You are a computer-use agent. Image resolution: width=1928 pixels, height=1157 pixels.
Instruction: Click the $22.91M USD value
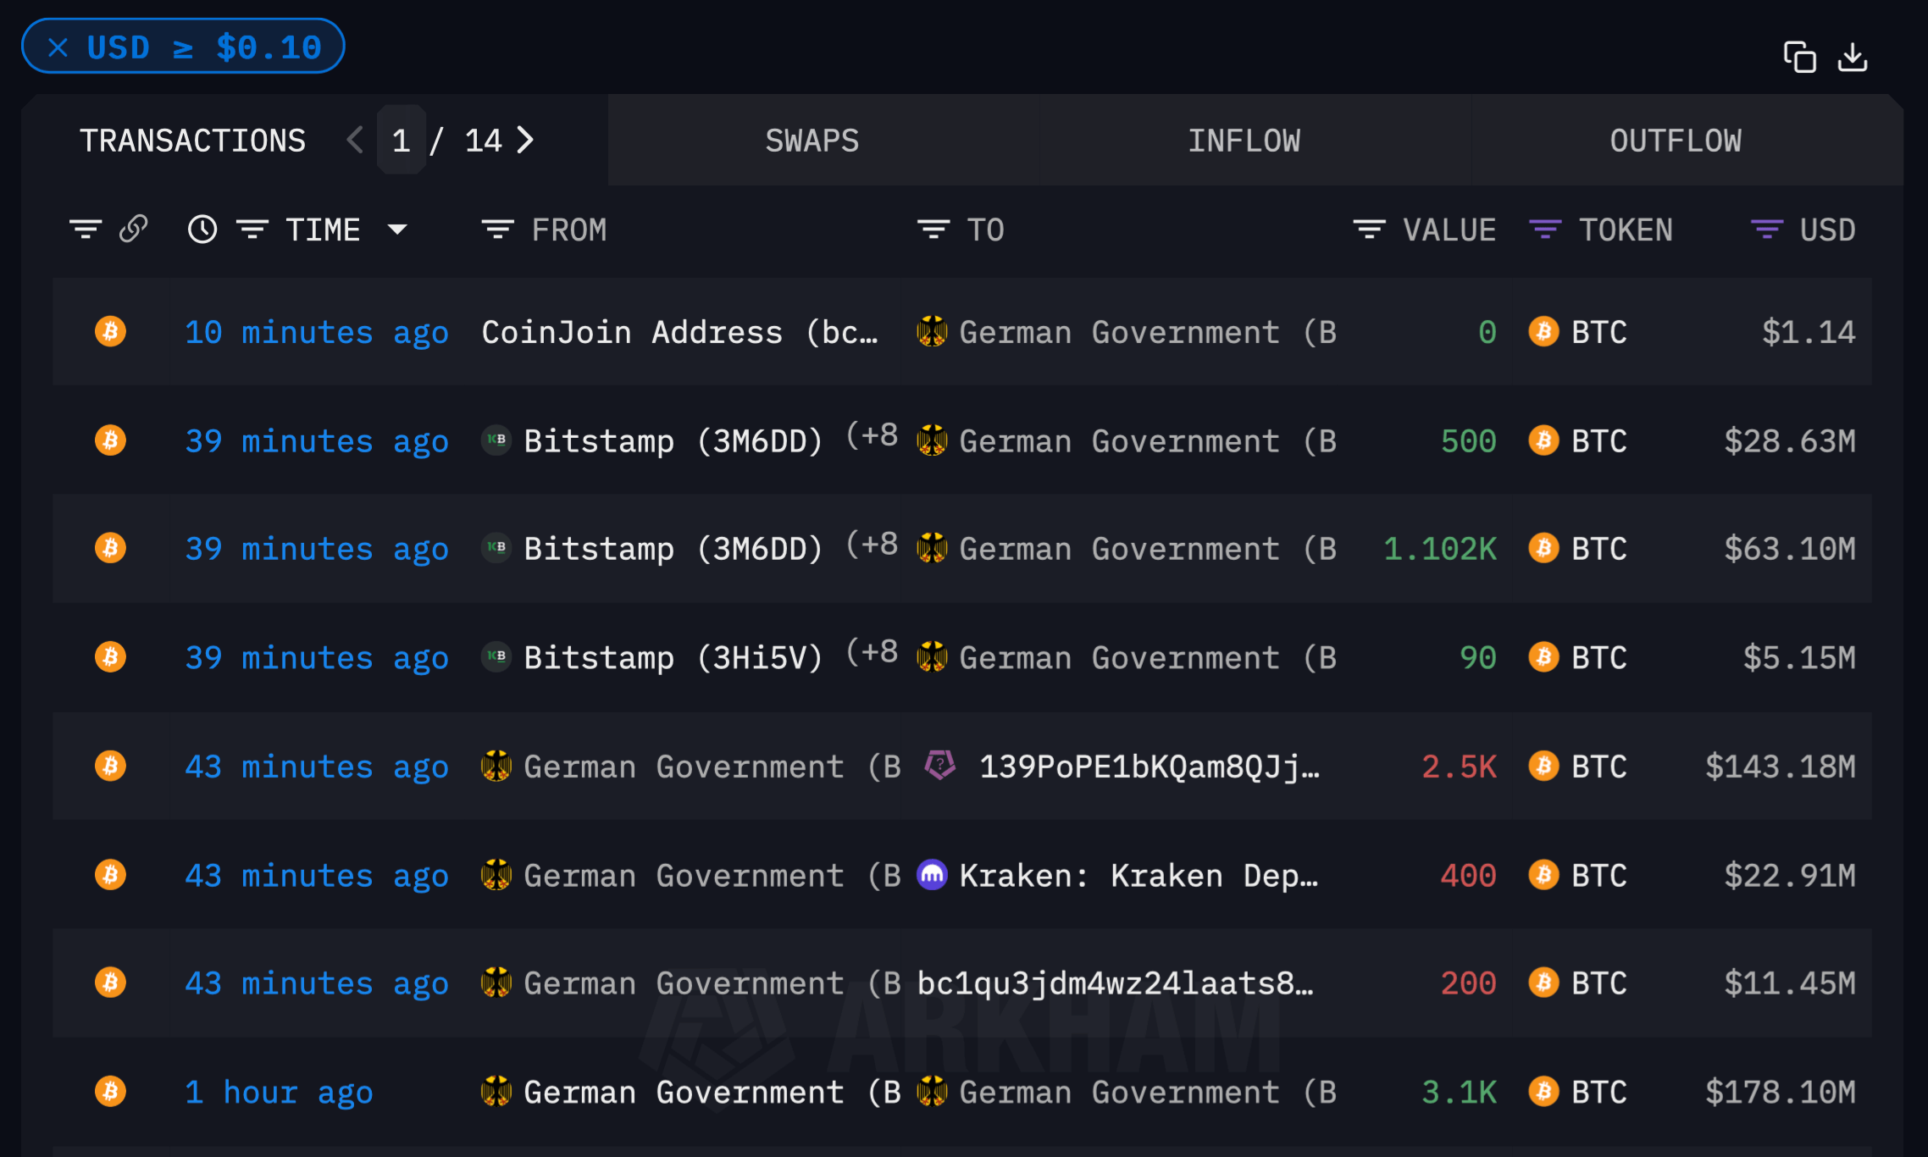pos(1790,875)
